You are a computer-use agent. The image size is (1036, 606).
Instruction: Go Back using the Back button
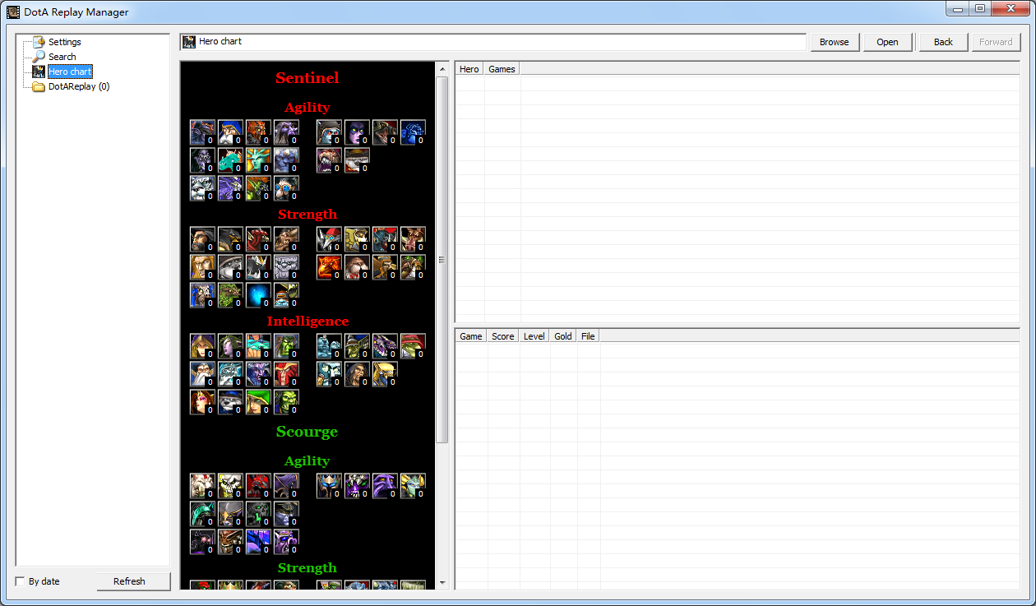(943, 42)
